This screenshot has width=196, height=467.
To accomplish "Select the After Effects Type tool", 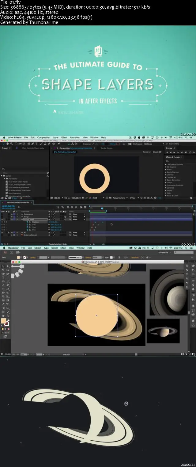I will coord(36,144).
